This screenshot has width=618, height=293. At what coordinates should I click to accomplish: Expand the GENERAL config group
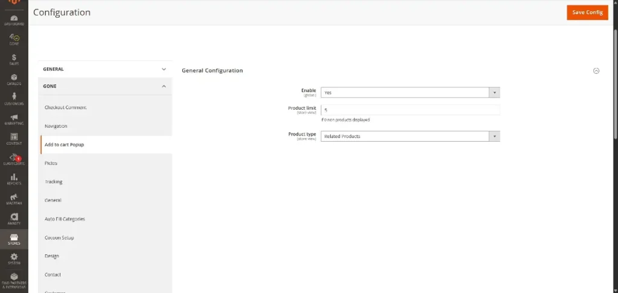(105, 69)
